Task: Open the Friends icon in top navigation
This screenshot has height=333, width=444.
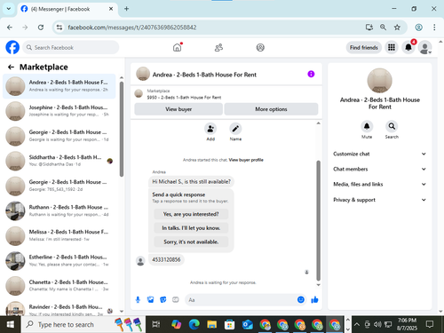Action: 218,47
